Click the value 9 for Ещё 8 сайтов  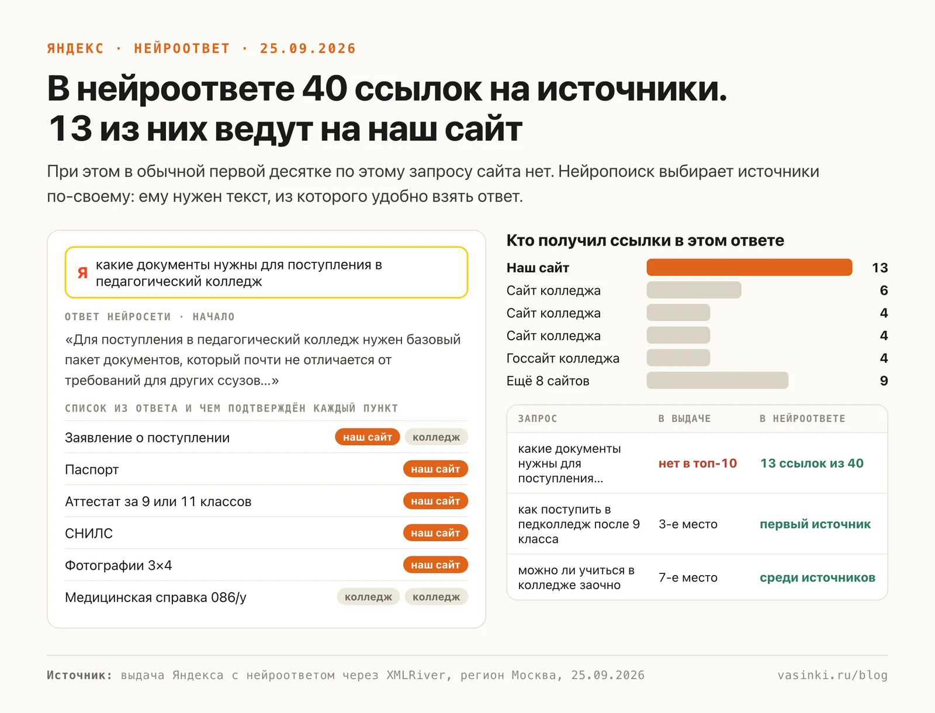(884, 381)
